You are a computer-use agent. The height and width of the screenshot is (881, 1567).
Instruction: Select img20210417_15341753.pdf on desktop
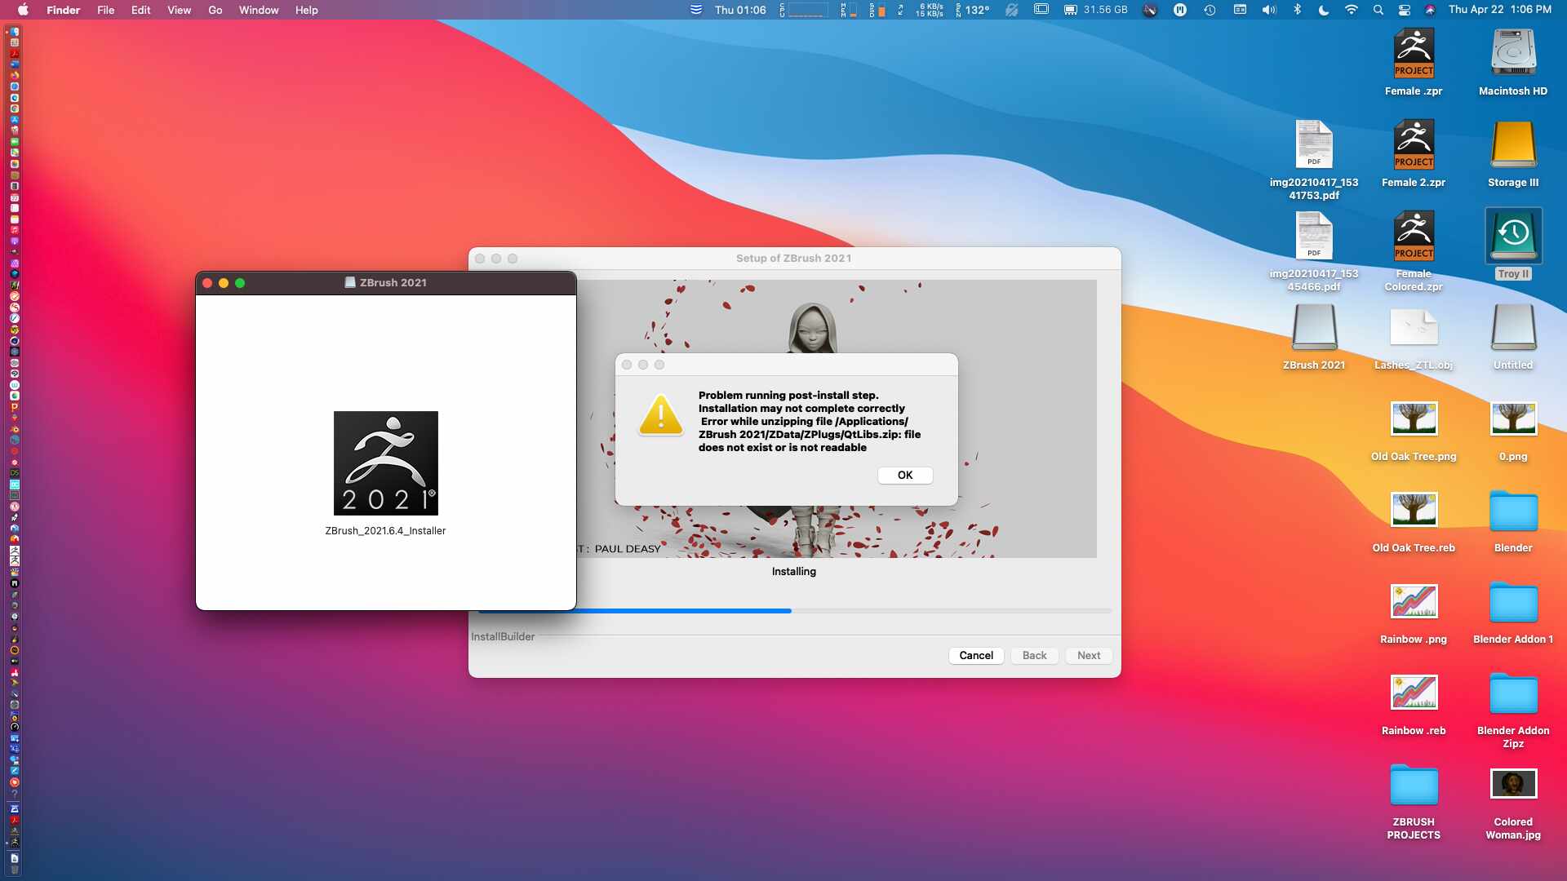point(1314,145)
